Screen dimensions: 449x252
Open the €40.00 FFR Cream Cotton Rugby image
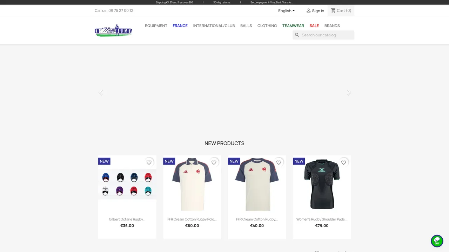pyautogui.click(x=257, y=184)
